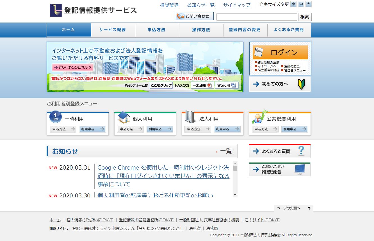Screen dimensions: 374x241
Task: Download the 一太郎用 FAX form
Action: [x=202, y=85]
